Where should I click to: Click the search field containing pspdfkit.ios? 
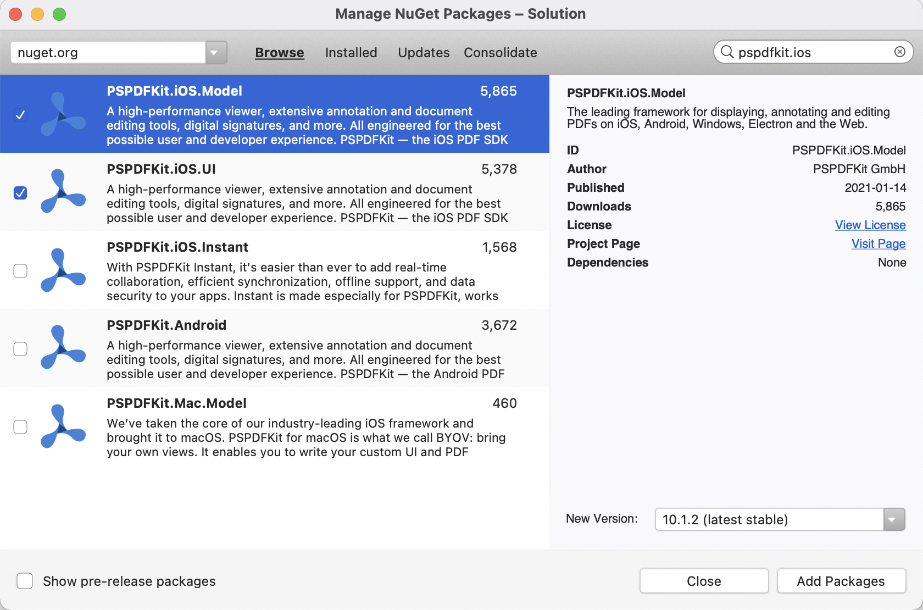(x=813, y=52)
